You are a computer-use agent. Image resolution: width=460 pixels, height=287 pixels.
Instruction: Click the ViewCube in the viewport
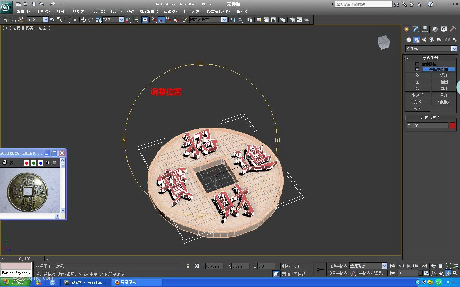tap(384, 42)
